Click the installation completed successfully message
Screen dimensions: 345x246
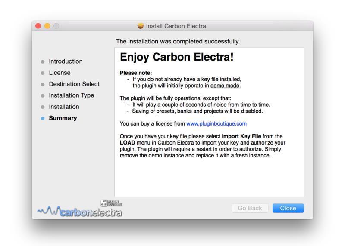point(178,41)
